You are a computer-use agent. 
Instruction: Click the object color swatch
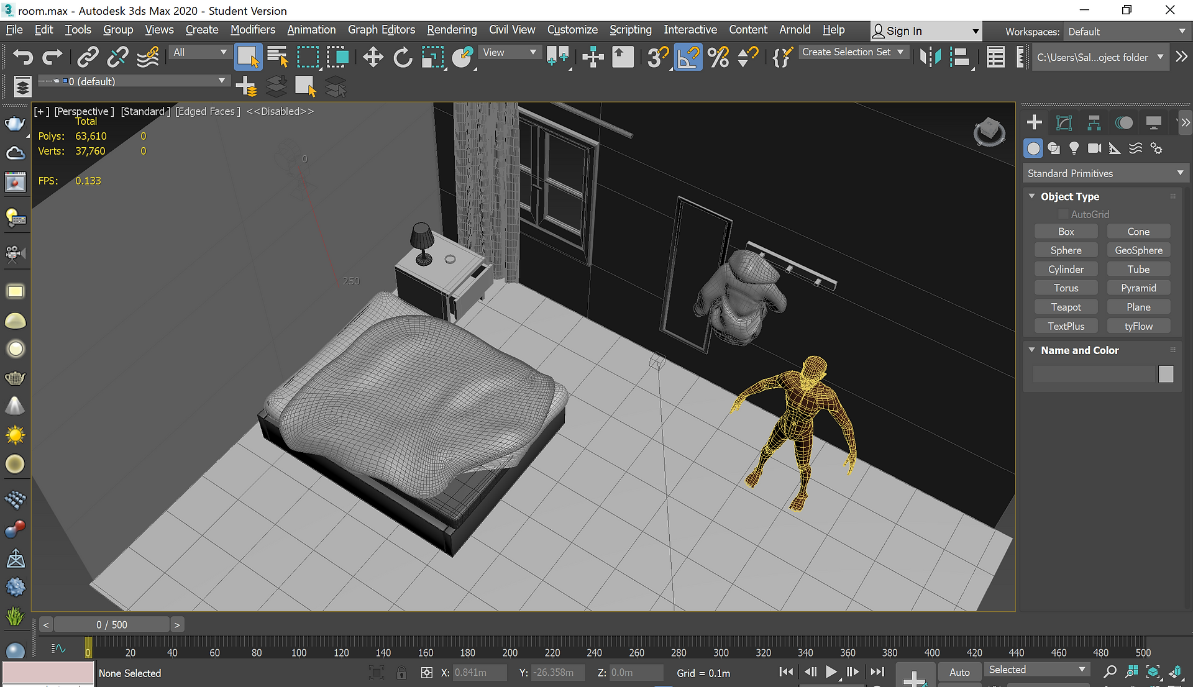[1166, 374]
